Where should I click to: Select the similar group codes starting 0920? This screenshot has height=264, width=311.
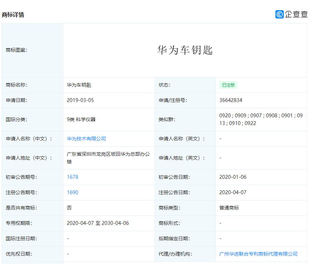pyautogui.click(x=261, y=119)
